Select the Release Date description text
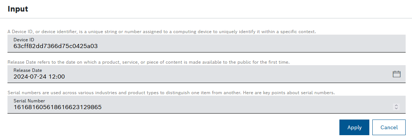 point(149,62)
